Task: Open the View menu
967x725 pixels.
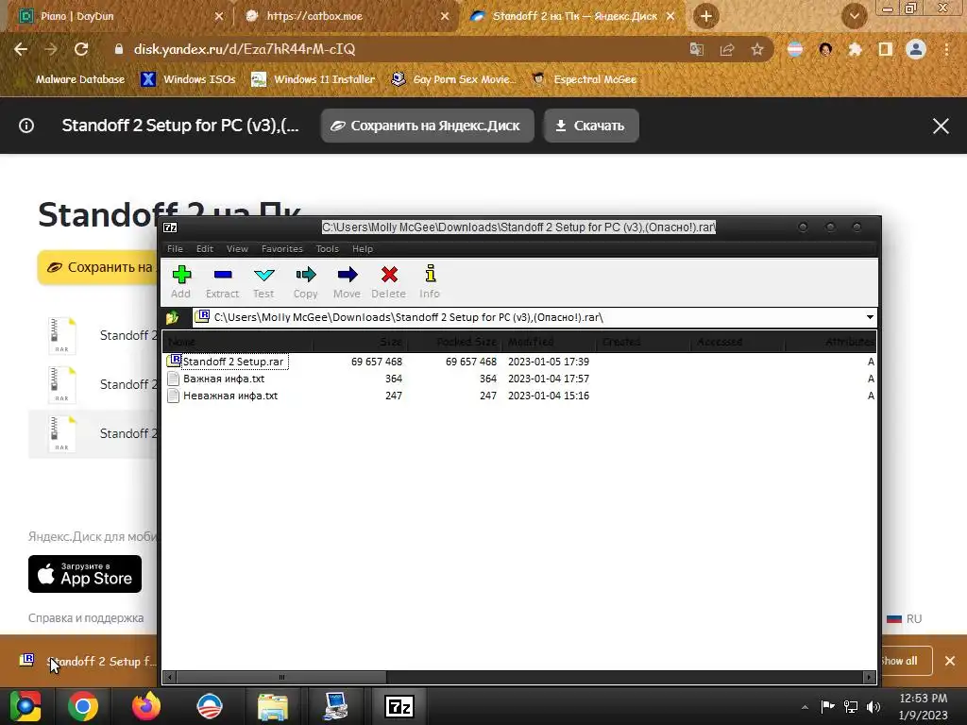Action: tap(237, 248)
